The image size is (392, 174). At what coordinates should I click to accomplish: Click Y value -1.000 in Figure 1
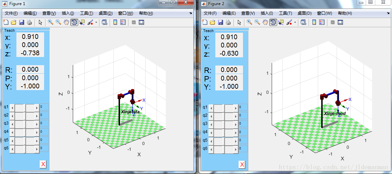coord(30,86)
